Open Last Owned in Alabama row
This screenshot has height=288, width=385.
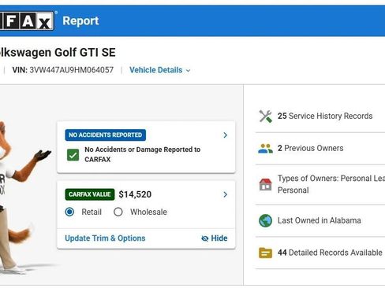[320, 220]
